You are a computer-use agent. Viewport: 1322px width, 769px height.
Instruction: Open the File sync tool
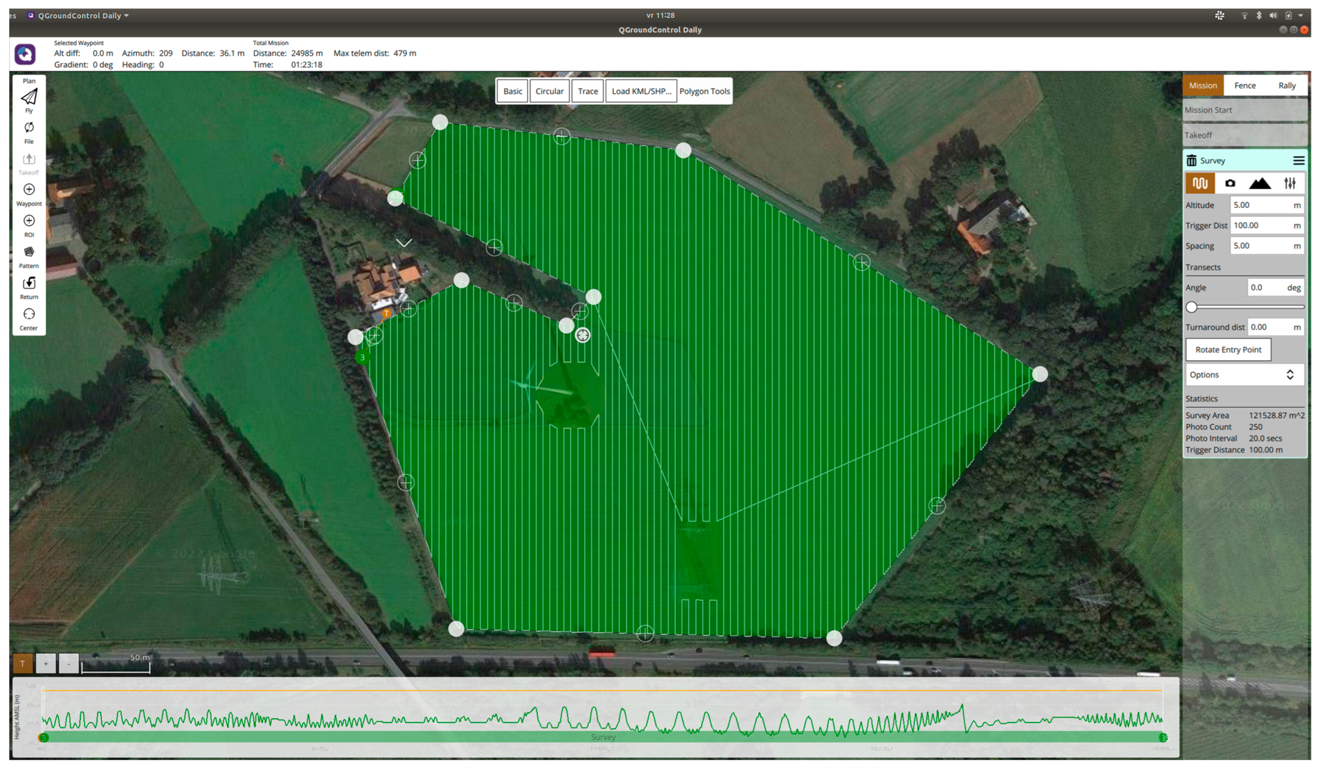(x=29, y=127)
